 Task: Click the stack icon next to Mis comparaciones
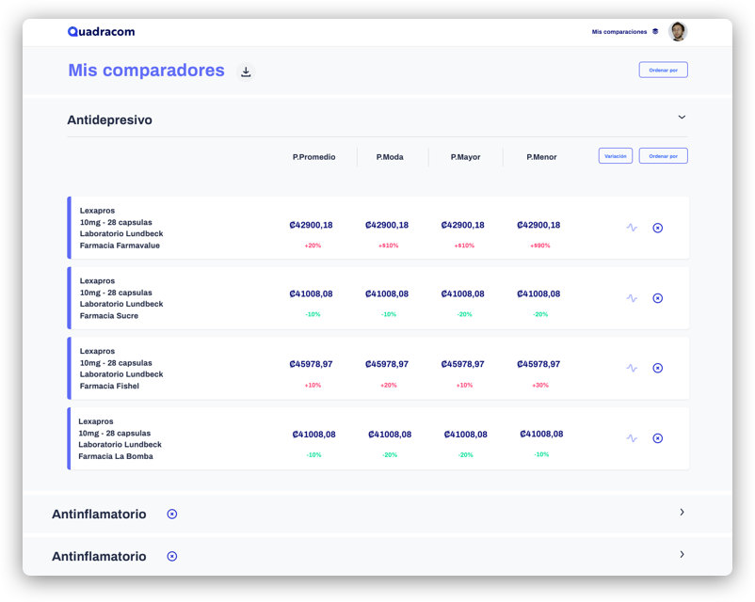[x=655, y=32]
